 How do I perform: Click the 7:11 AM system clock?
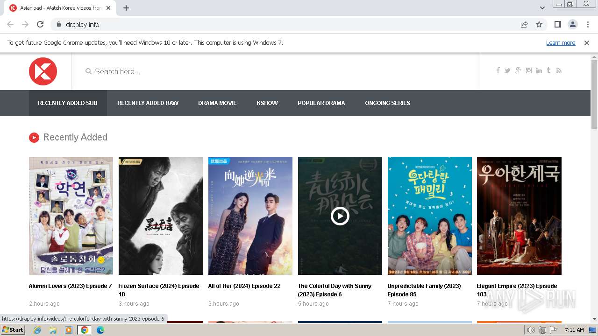pyautogui.click(x=574, y=330)
